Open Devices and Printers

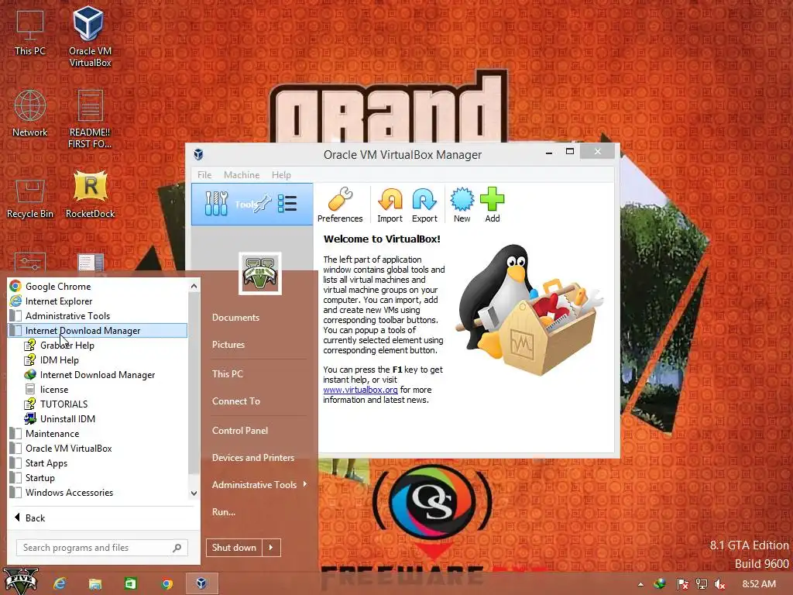click(x=253, y=457)
